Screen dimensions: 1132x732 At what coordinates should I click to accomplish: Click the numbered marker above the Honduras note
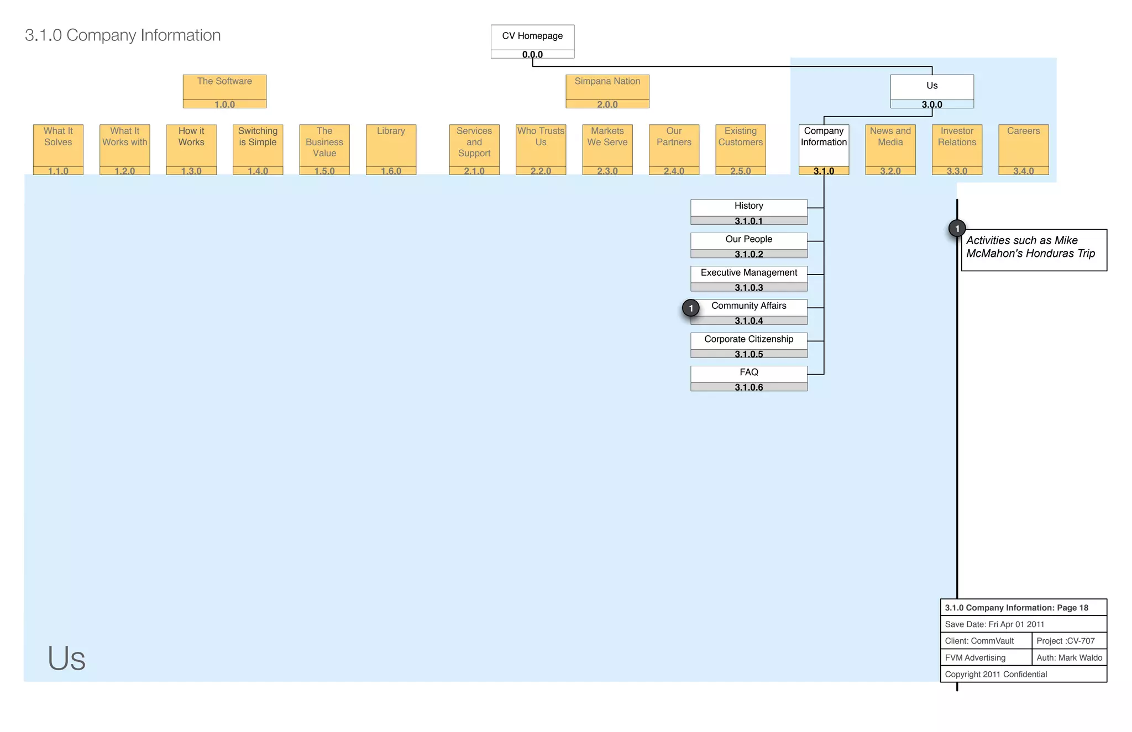(x=957, y=229)
